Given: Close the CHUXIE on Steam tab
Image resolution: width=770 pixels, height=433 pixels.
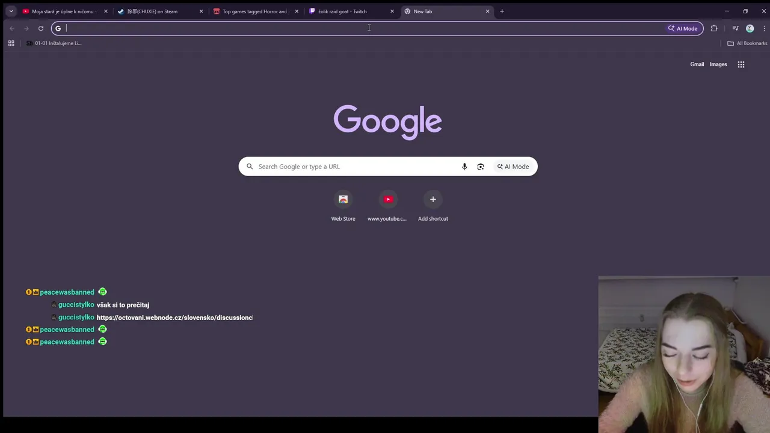Looking at the screenshot, I should click(x=201, y=11).
